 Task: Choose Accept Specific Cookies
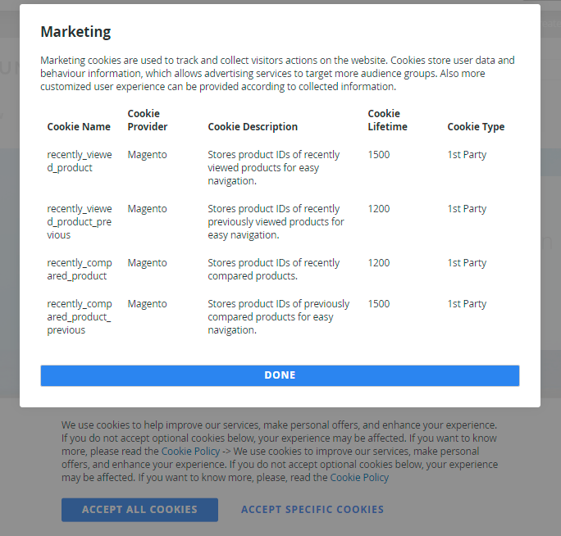(x=312, y=510)
